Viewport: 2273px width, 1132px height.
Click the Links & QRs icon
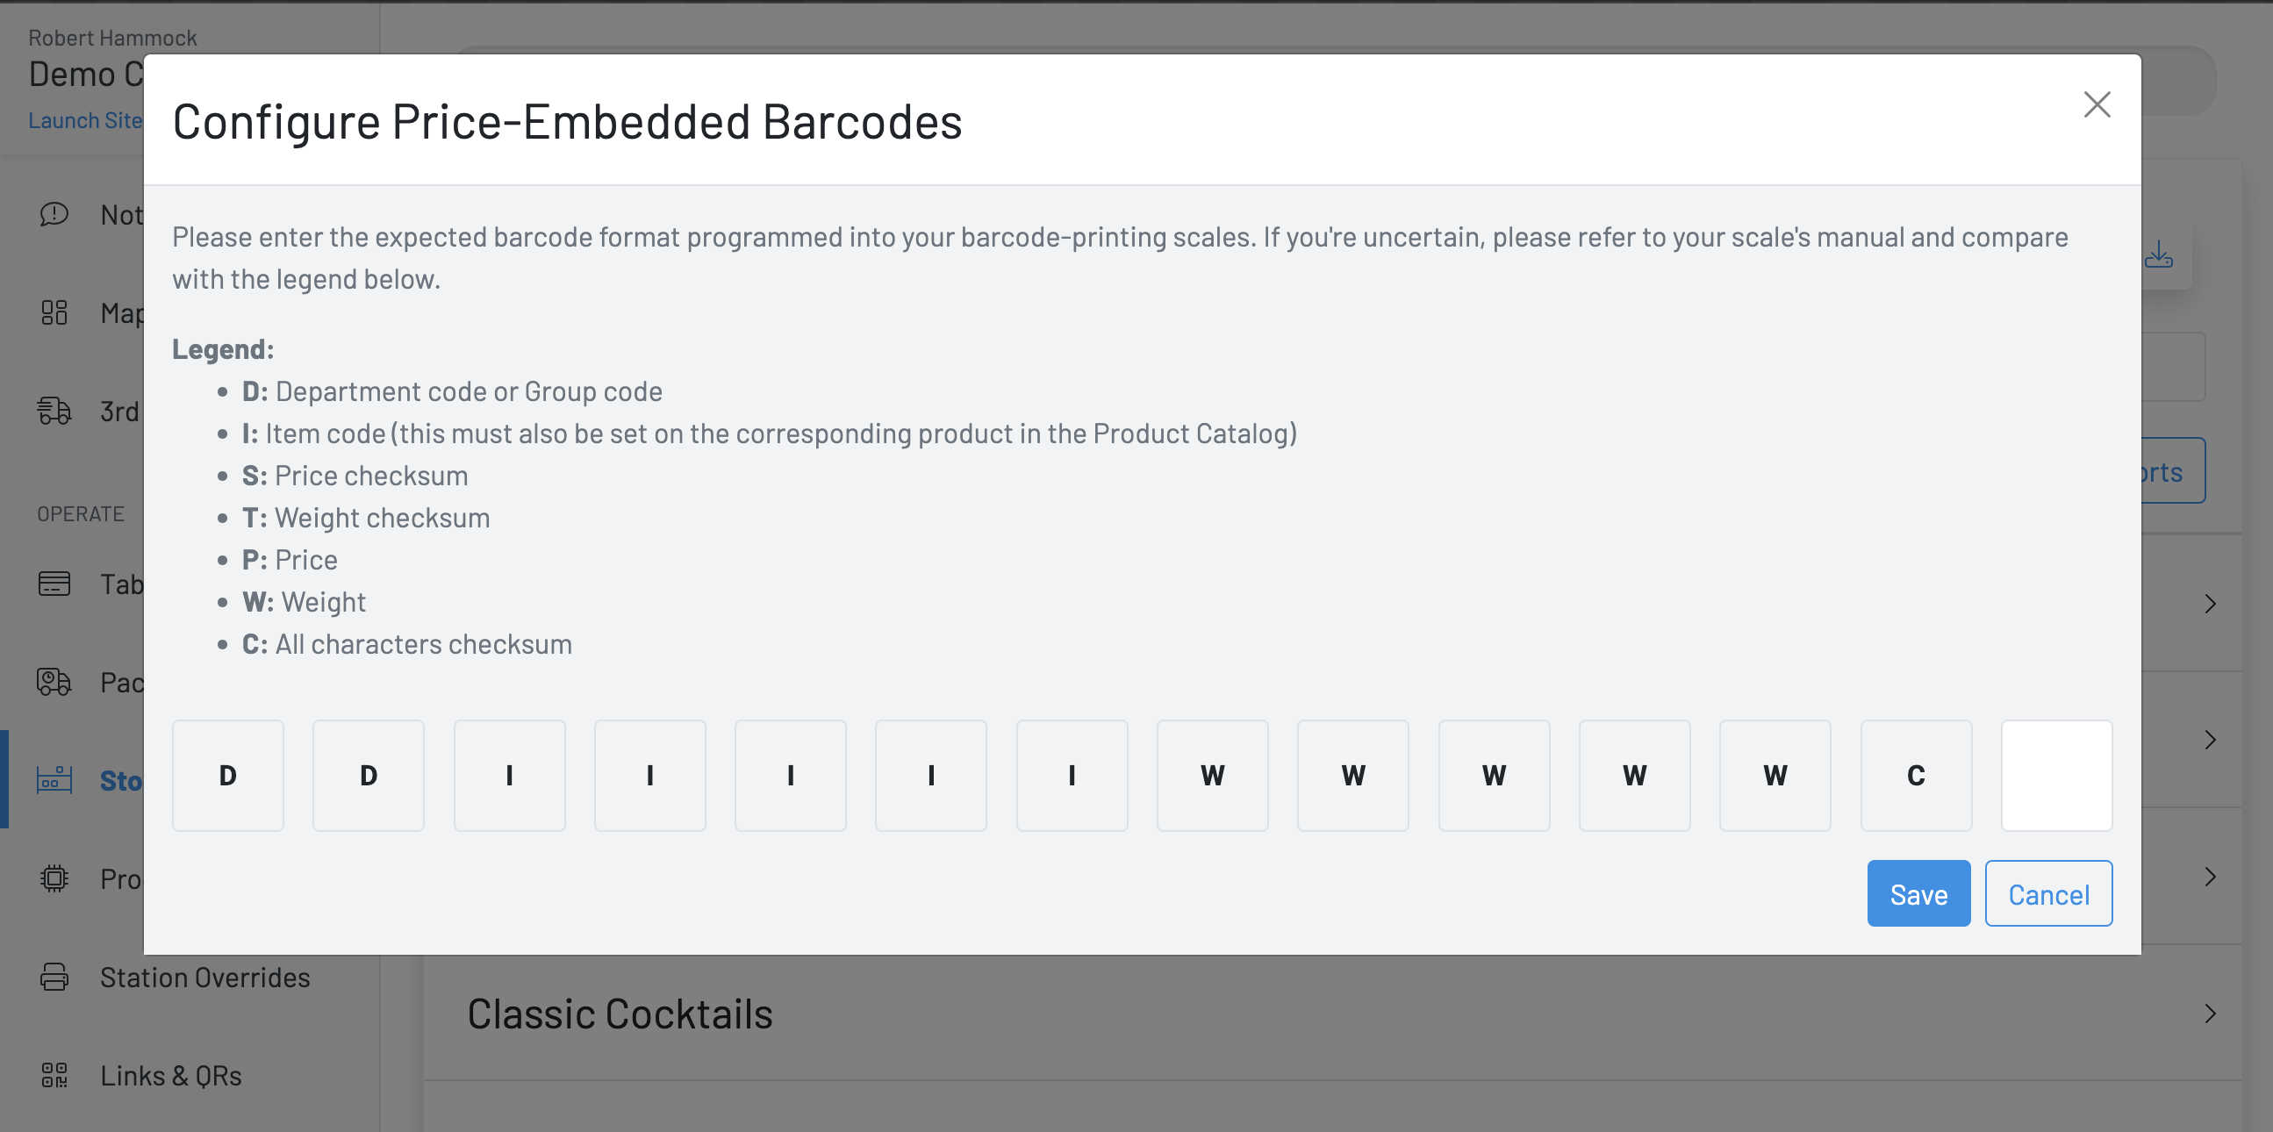pos(54,1075)
